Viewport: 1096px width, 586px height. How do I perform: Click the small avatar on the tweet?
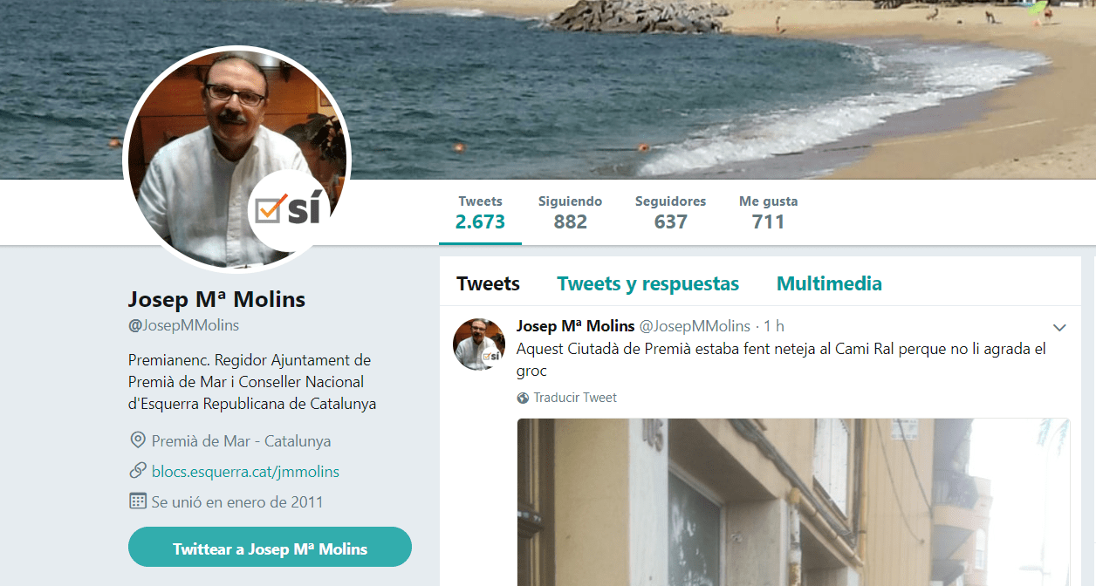coord(479,344)
